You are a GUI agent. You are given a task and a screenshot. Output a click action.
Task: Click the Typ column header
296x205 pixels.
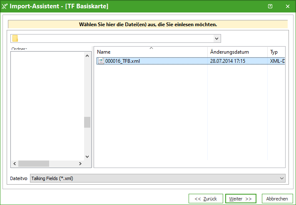click(276, 52)
